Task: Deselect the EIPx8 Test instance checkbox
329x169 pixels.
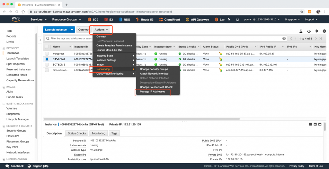Action: point(47,59)
